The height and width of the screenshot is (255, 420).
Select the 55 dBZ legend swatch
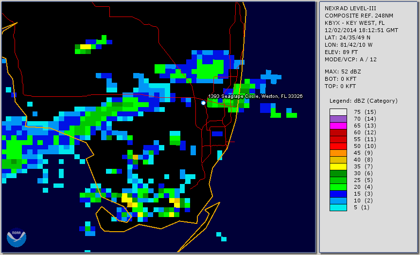coord(338,140)
